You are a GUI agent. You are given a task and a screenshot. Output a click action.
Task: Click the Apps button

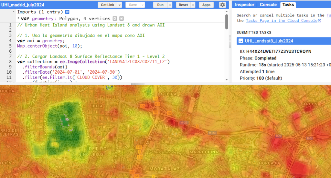[x=206, y=5]
